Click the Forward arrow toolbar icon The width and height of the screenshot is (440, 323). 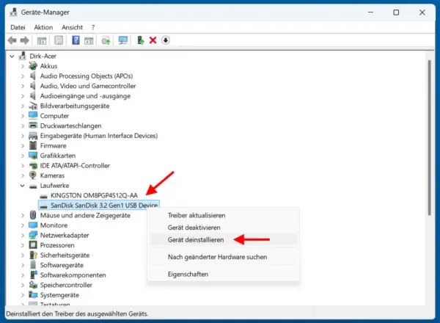25,40
